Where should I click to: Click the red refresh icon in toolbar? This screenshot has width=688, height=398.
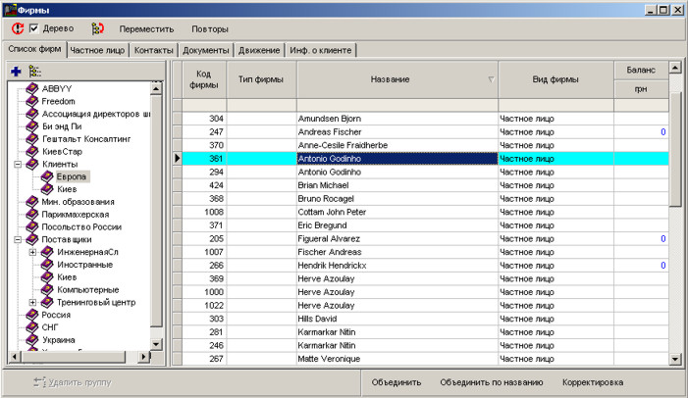click(x=17, y=29)
